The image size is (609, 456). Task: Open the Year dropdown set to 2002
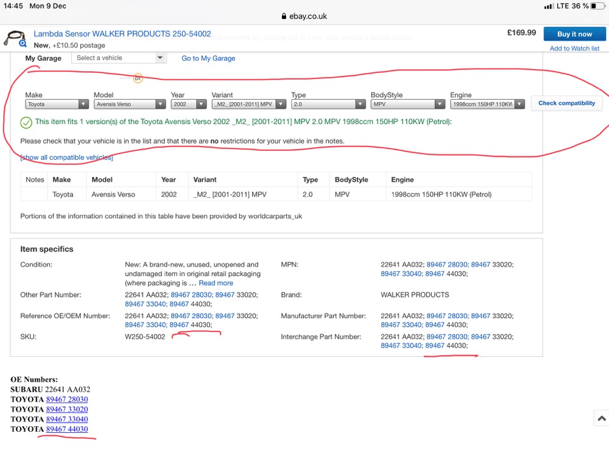tap(188, 105)
